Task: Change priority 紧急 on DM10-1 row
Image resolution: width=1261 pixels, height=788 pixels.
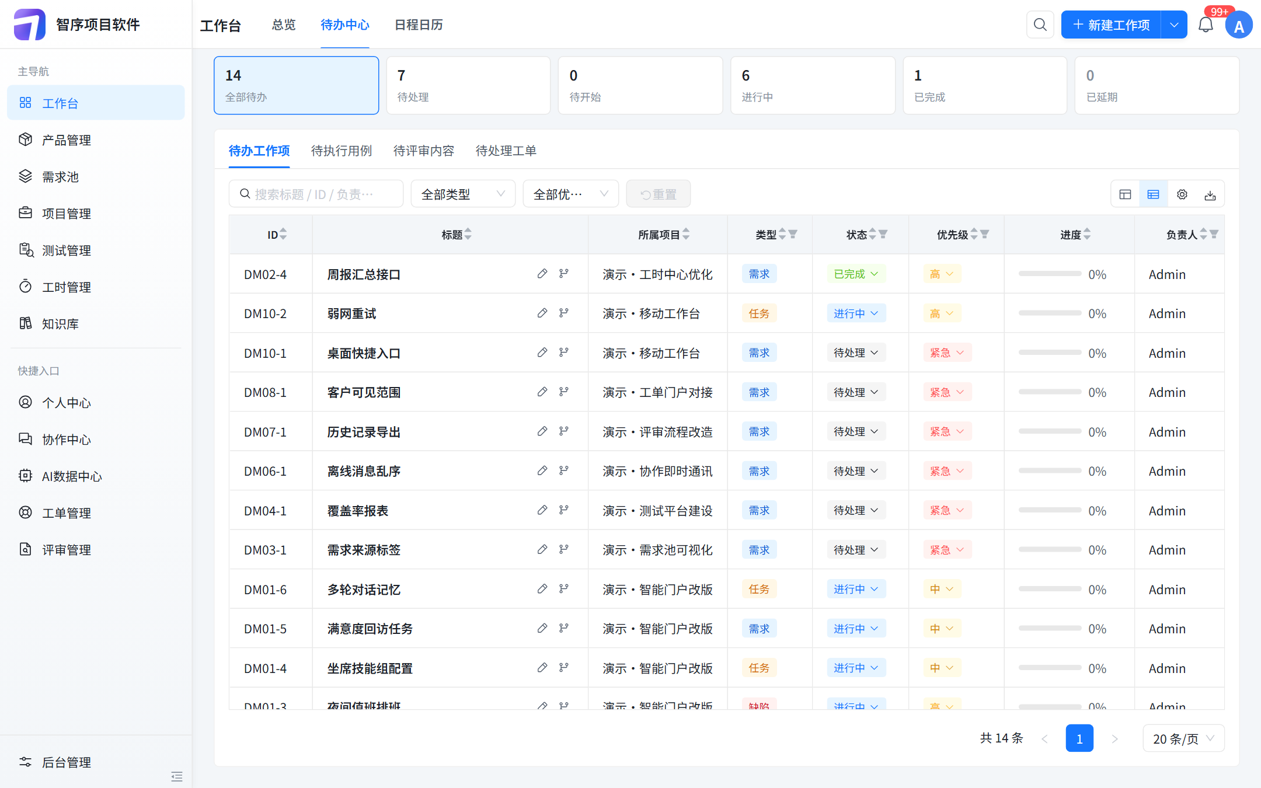Action: [947, 353]
